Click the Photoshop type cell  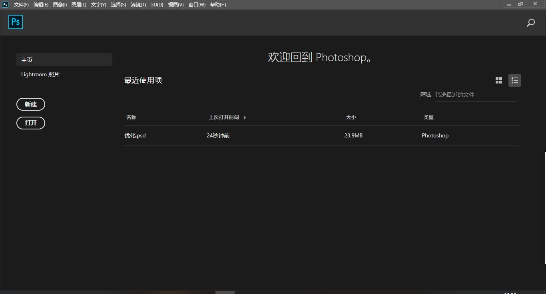click(x=435, y=135)
